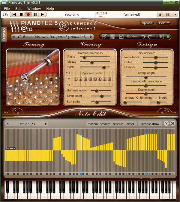Toggle the freeze parameters checkbox icon

click(121, 37)
